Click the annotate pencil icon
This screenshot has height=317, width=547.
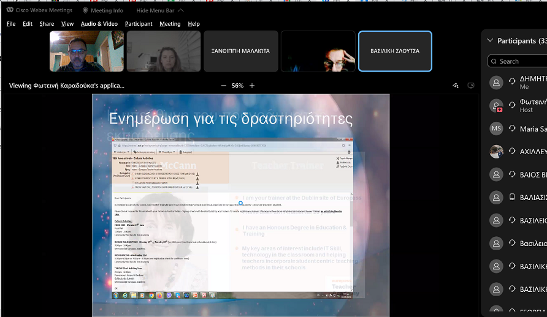point(455,86)
